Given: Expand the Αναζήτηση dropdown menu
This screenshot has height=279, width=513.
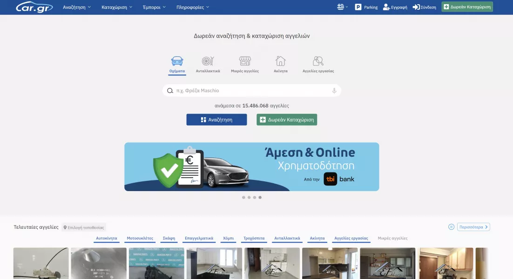Looking at the screenshot, I should tap(77, 7).
